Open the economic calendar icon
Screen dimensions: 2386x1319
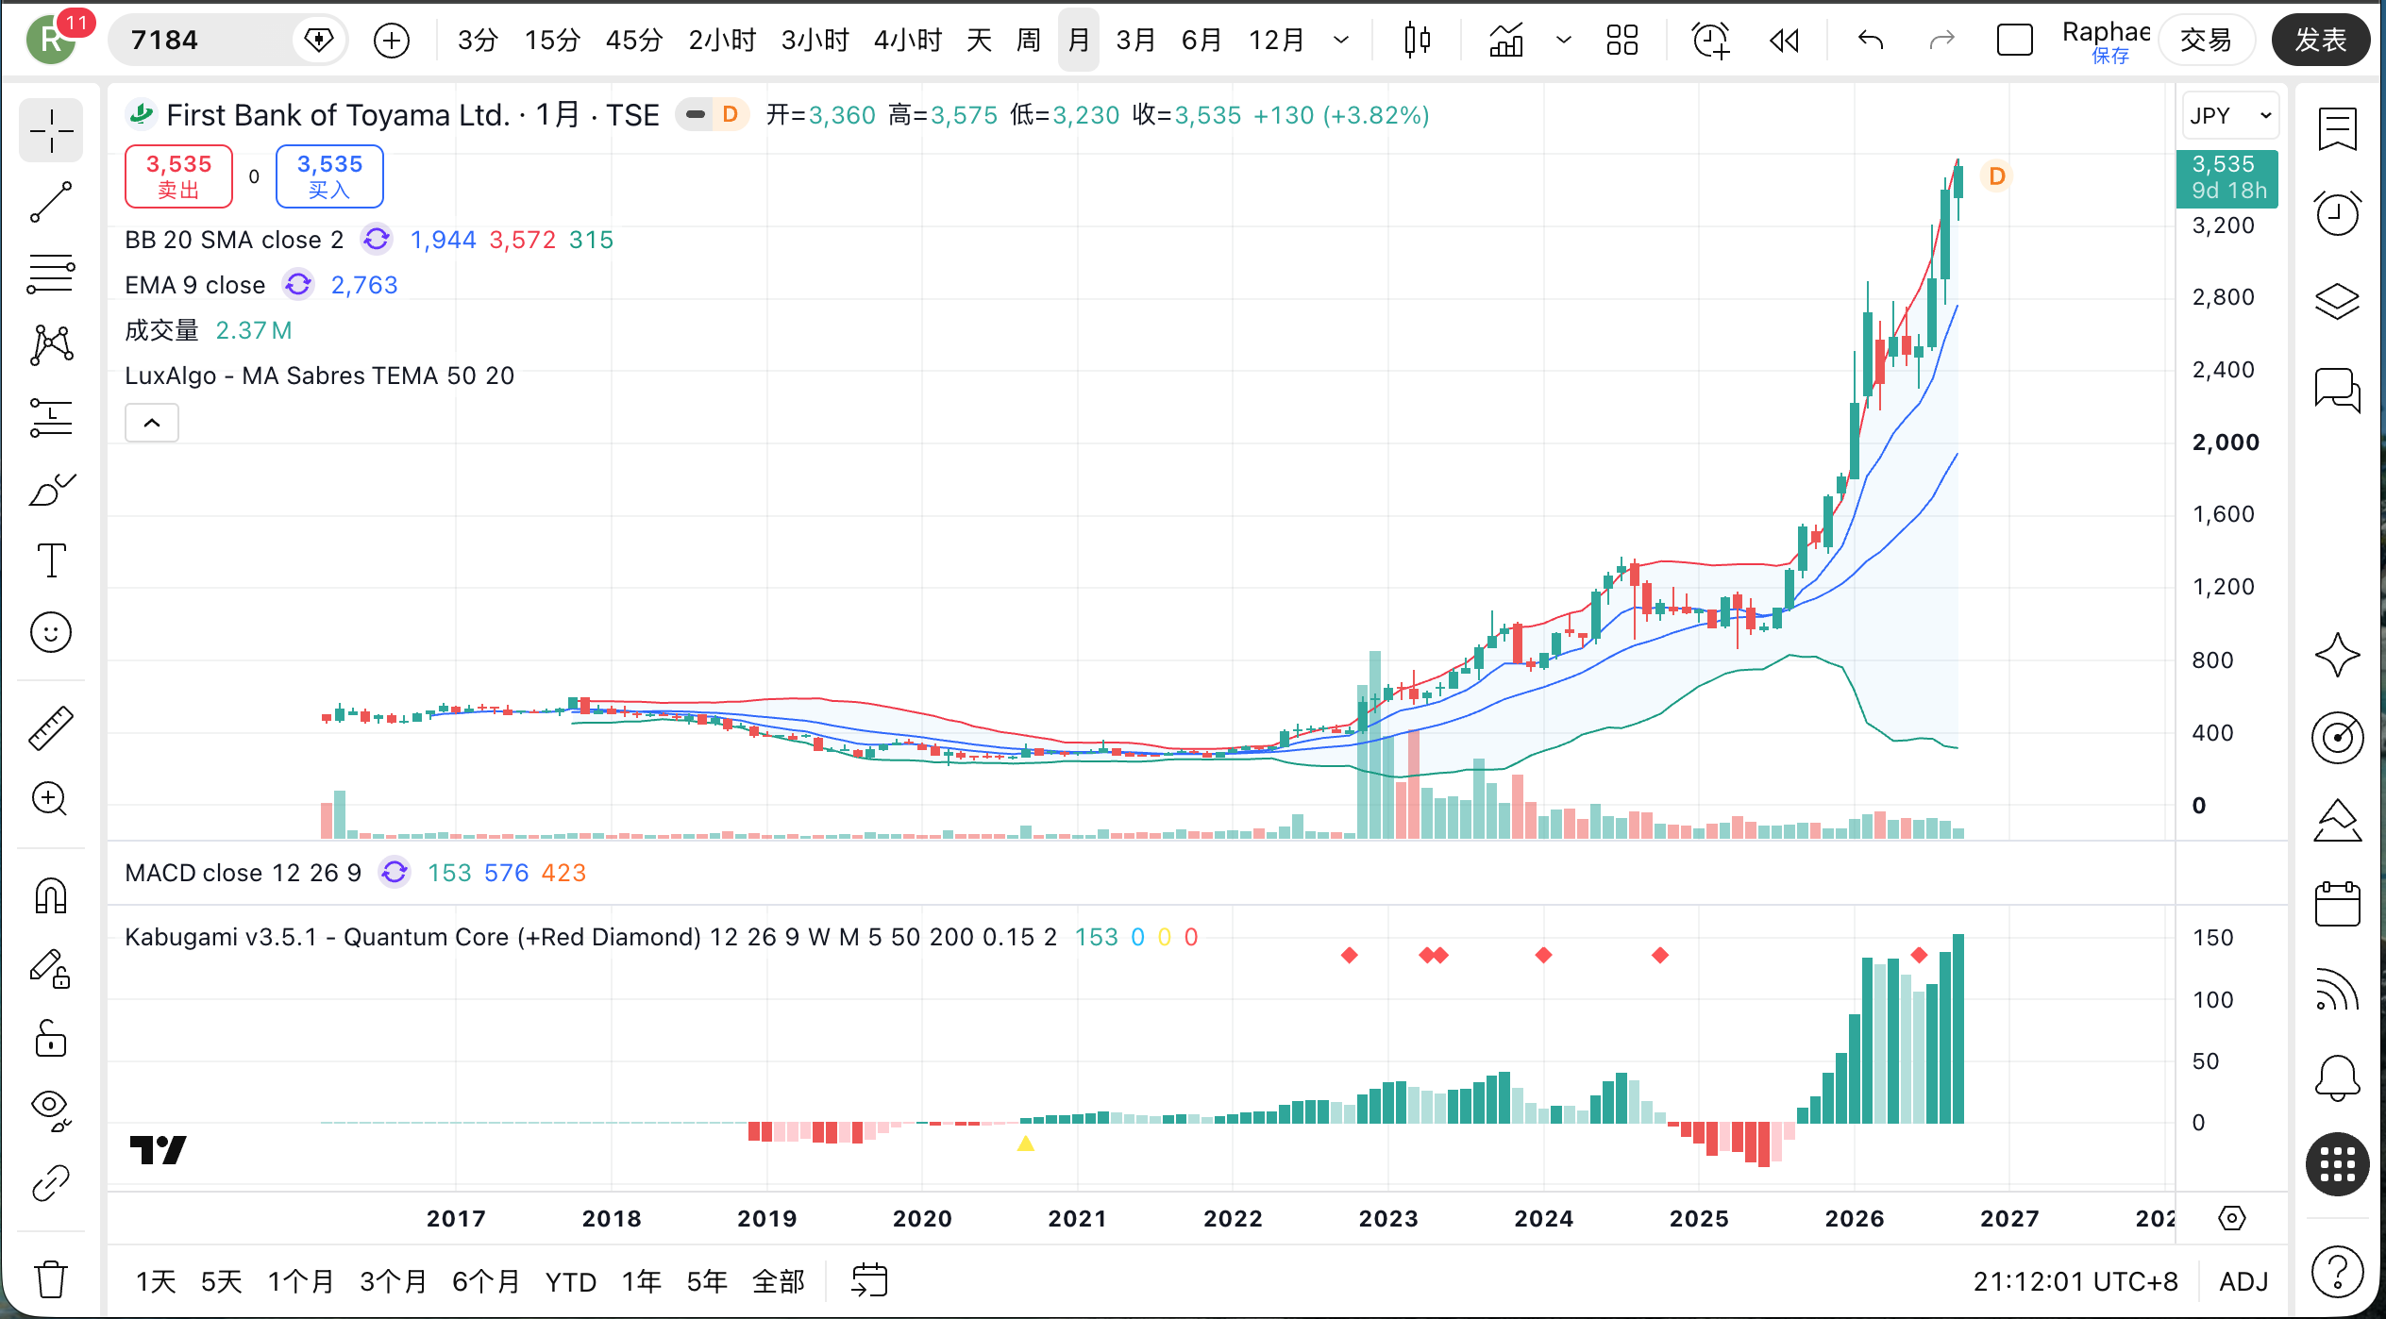click(2338, 904)
